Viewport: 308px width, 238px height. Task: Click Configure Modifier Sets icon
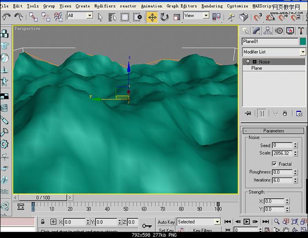coord(299,113)
